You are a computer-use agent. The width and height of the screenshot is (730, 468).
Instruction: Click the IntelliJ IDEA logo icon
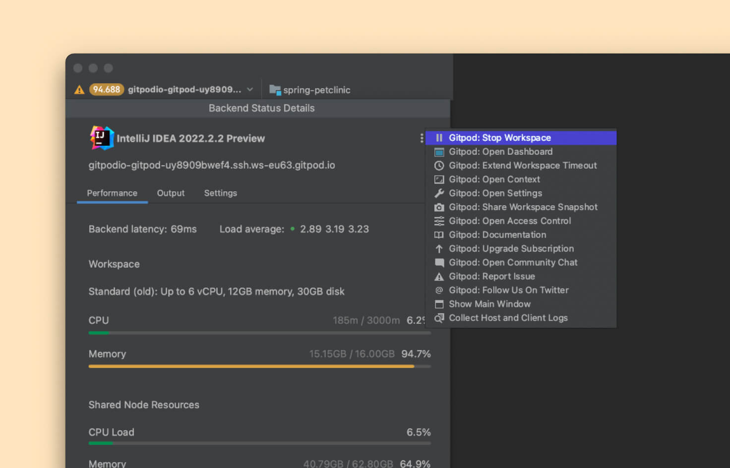coord(102,138)
